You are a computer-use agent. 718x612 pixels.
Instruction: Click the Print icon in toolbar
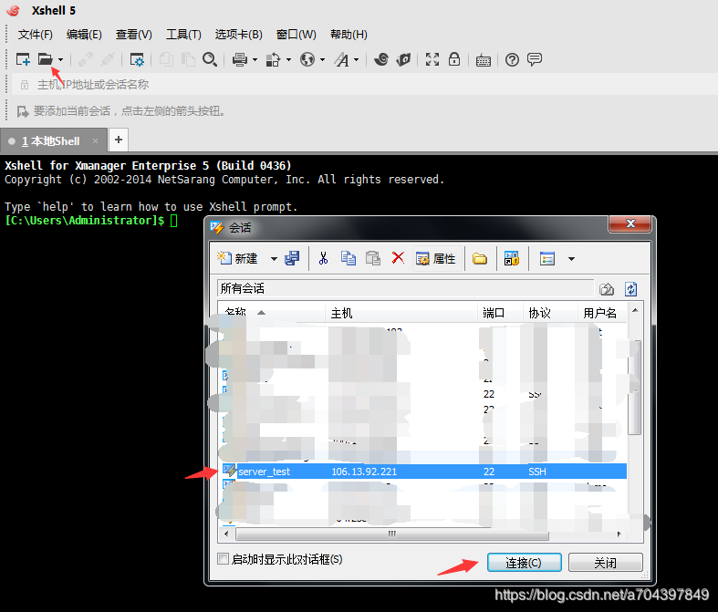click(240, 59)
